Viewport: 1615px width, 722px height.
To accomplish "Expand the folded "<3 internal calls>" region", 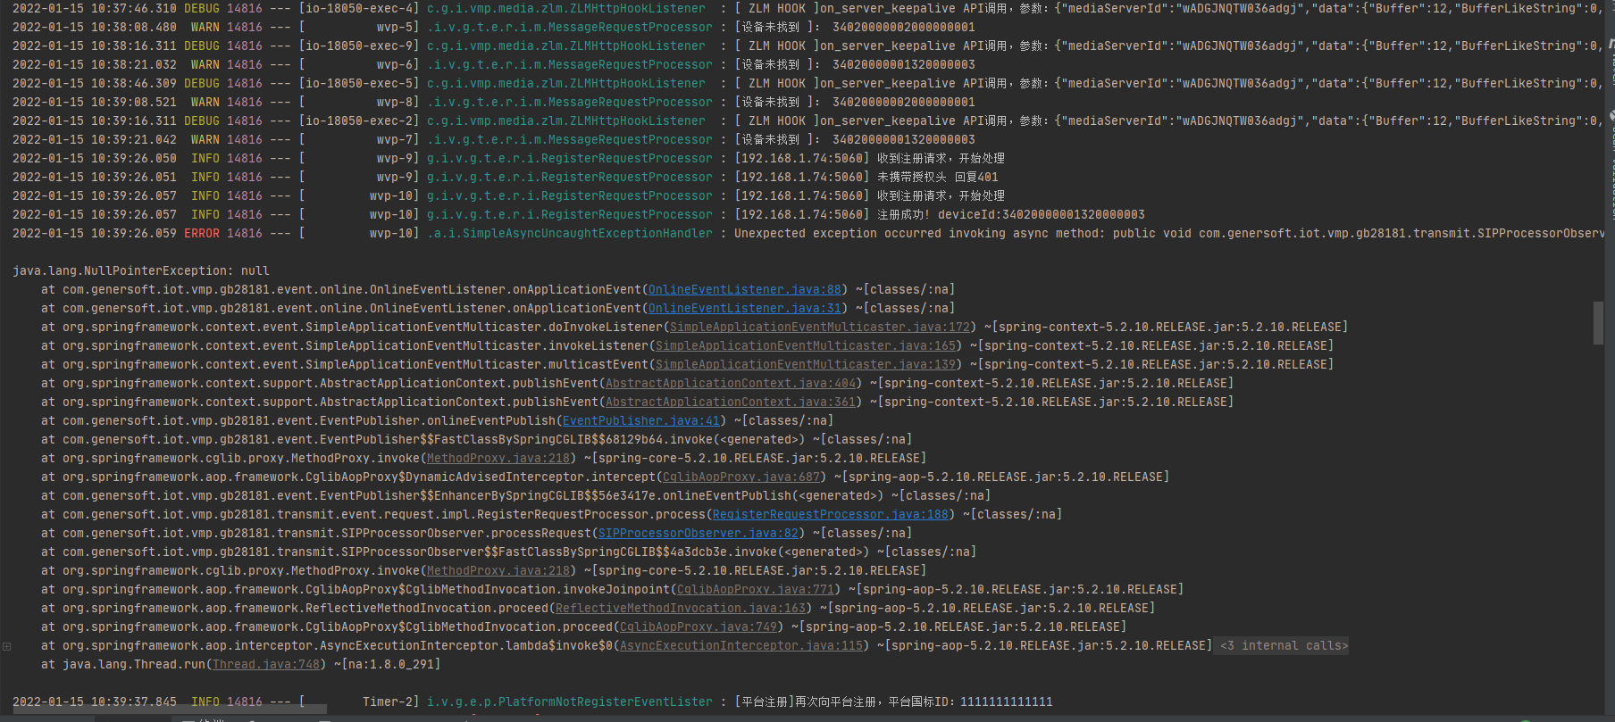I will (x=1284, y=645).
